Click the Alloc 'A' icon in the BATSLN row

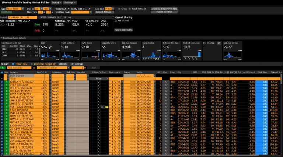[166, 82]
